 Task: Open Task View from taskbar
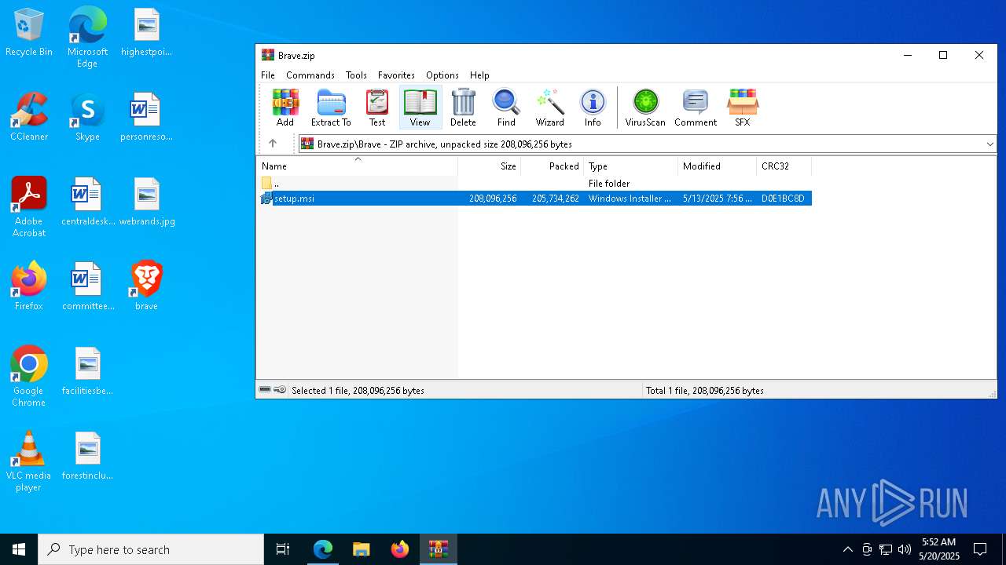pos(283,549)
